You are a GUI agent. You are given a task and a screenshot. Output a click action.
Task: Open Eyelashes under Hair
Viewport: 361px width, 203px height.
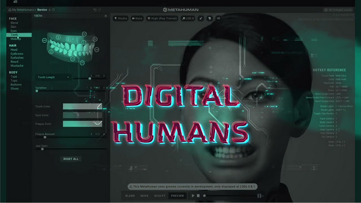click(x=17, y=58)
